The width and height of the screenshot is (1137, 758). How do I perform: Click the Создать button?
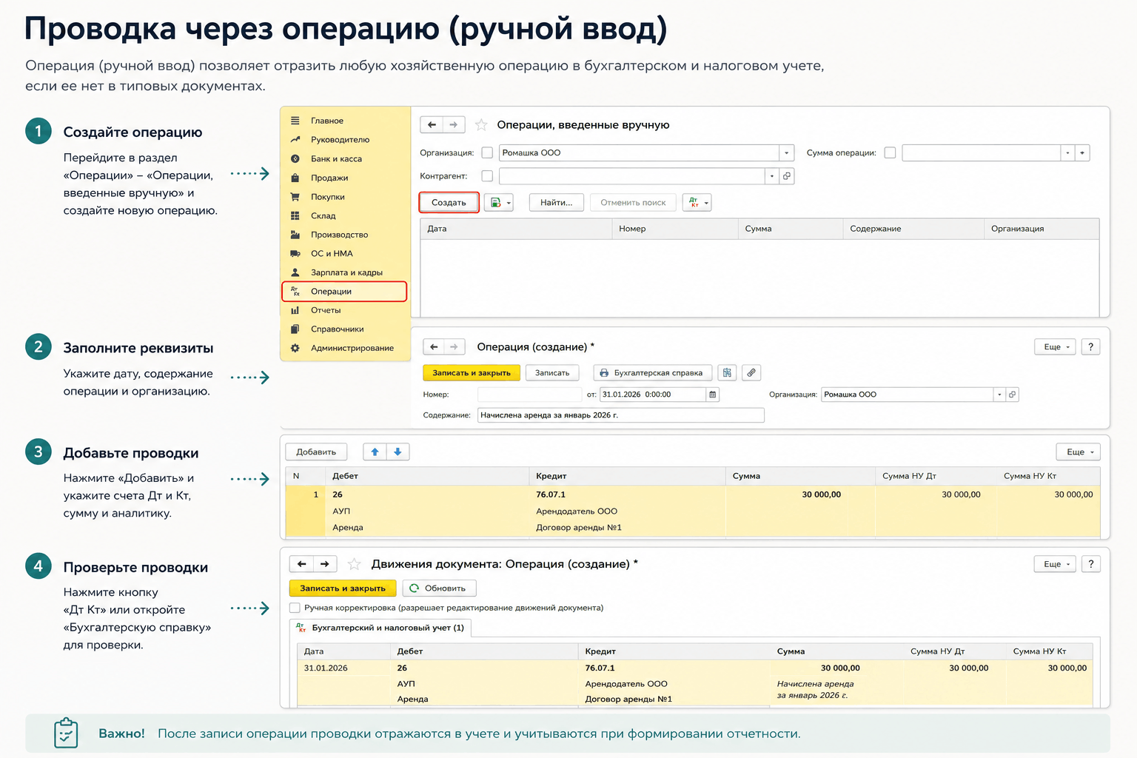coord(449,203)
